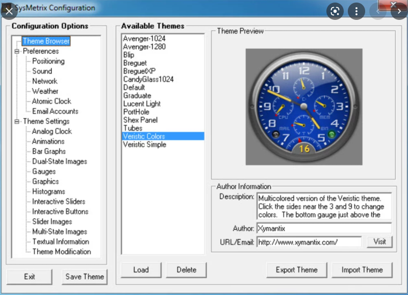Open Weather preferences
The width and height of the screenshot is (408, 295).
(x=45, y=91)
